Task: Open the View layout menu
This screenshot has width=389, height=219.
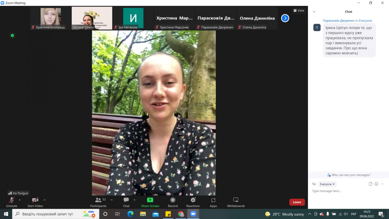Action: point(299,10)
